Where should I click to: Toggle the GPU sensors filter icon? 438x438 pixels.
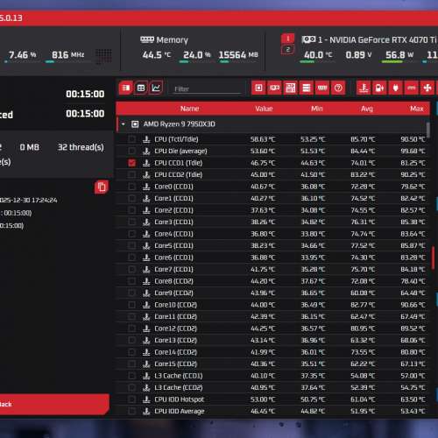click(274, 88)
